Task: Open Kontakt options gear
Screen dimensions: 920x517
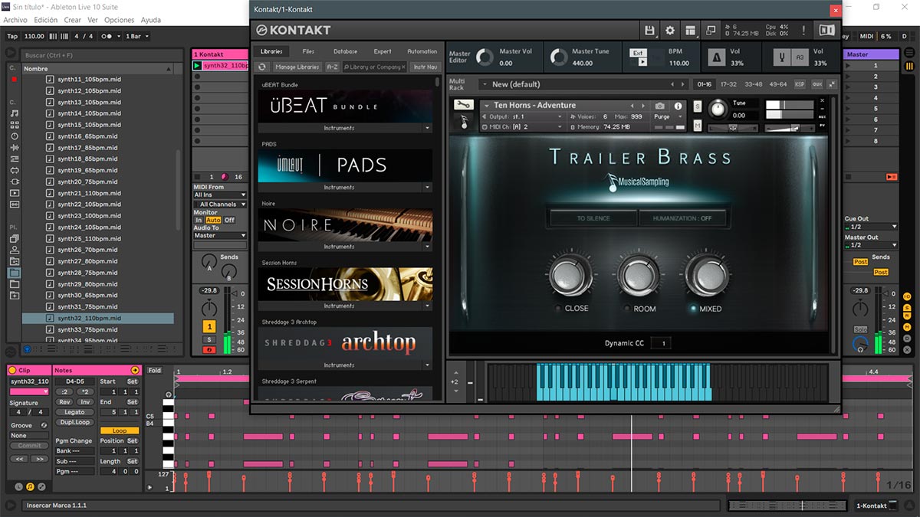Action: click(670, 31)
